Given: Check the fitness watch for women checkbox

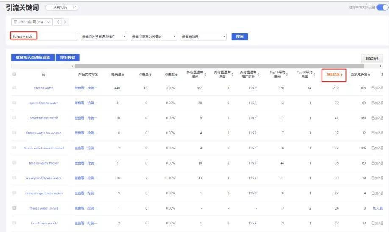Looking at the screenshot, I should tap(14, 133).
